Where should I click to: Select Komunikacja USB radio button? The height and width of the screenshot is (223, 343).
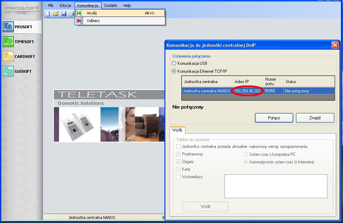pos(174,63)
